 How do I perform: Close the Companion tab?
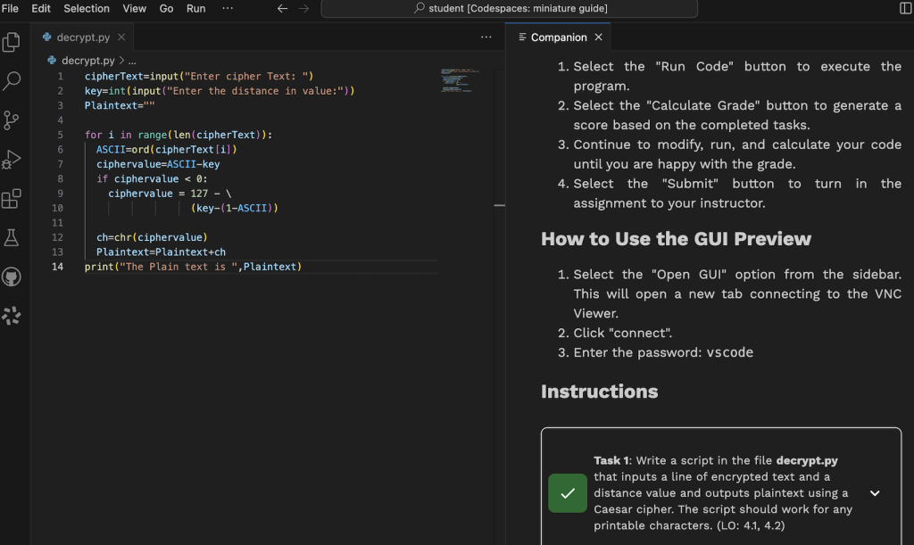coord(599,37)
